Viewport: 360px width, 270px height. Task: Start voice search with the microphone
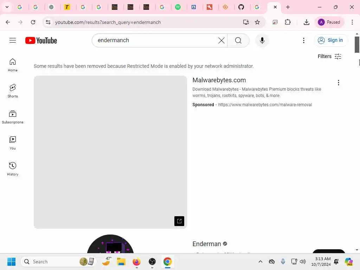(262, 40)
